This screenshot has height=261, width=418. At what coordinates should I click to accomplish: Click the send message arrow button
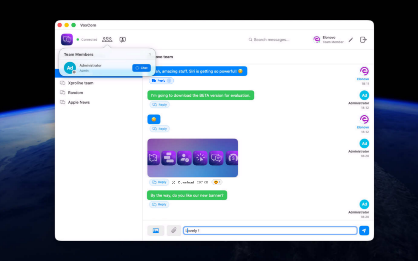point(364,231)
